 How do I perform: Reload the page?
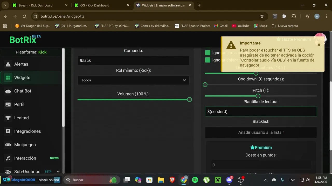pos(24,16)
